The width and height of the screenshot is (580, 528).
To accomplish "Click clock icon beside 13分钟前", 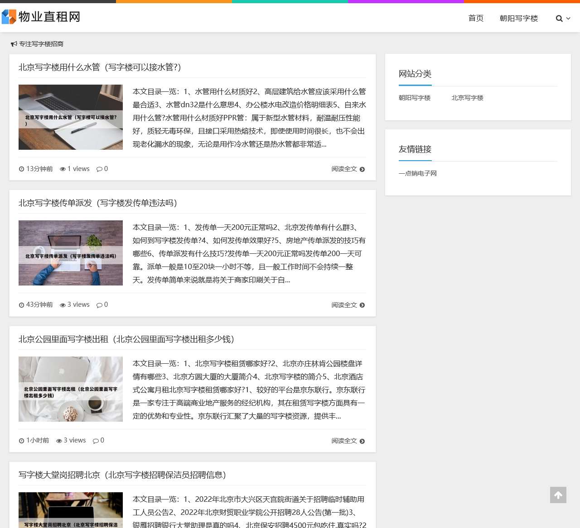I will click(x=21, y=169).
